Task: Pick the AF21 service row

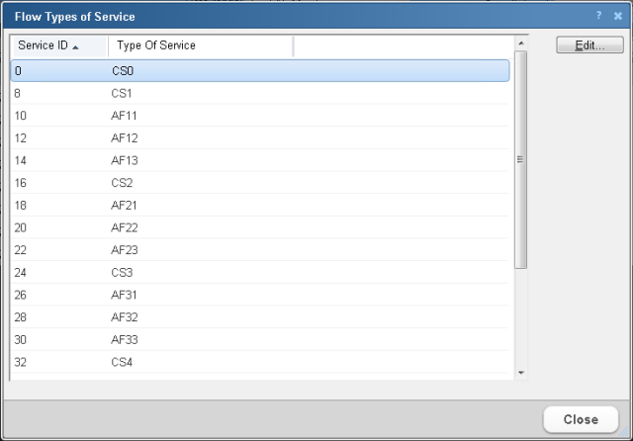Action: point(259,206)
